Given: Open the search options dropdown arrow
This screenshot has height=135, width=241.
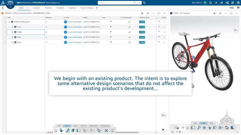Looking at the screenshot, I should 139,3.
